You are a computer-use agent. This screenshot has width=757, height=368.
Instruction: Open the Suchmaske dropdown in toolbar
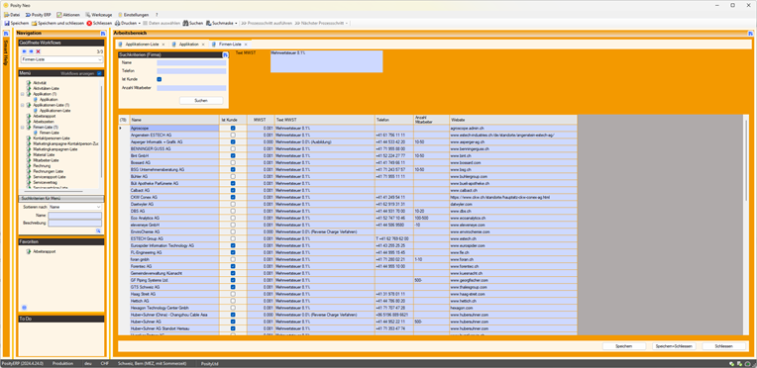tap(236, 23)
